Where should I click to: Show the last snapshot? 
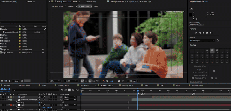(x=123, y=81)
